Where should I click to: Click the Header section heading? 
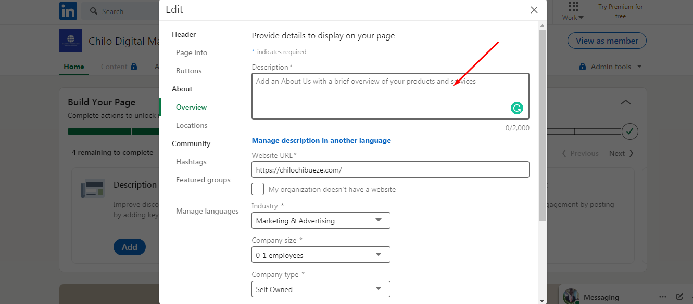[x=184, y=34]
